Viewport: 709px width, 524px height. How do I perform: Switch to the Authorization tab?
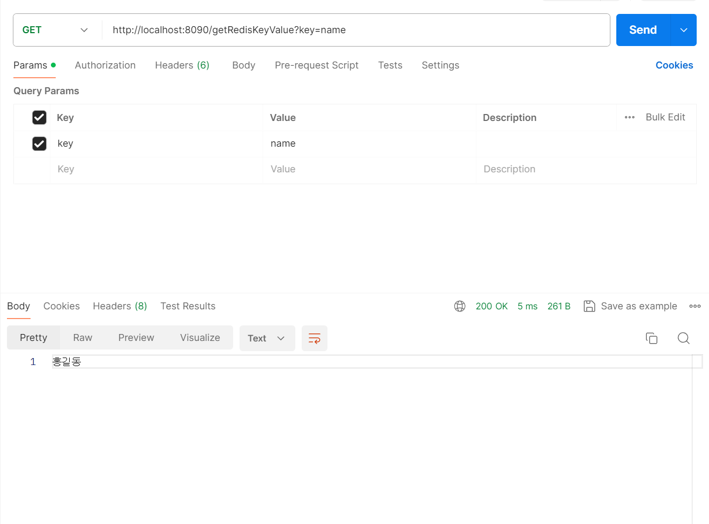[x=105, y=65]
